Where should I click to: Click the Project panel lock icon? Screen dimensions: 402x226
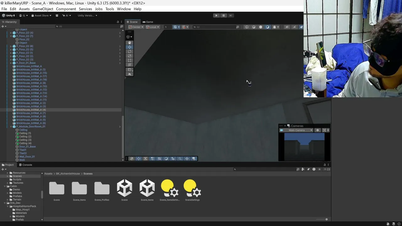pyautogui.click(x=325, y=165)
